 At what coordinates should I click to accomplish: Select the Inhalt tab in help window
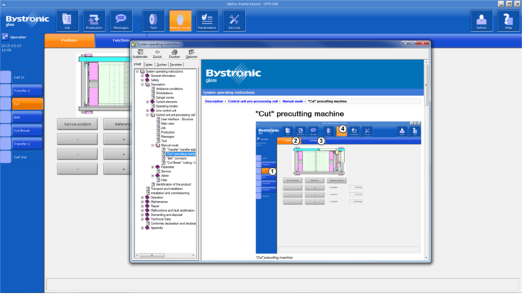[x=138, y=65]
